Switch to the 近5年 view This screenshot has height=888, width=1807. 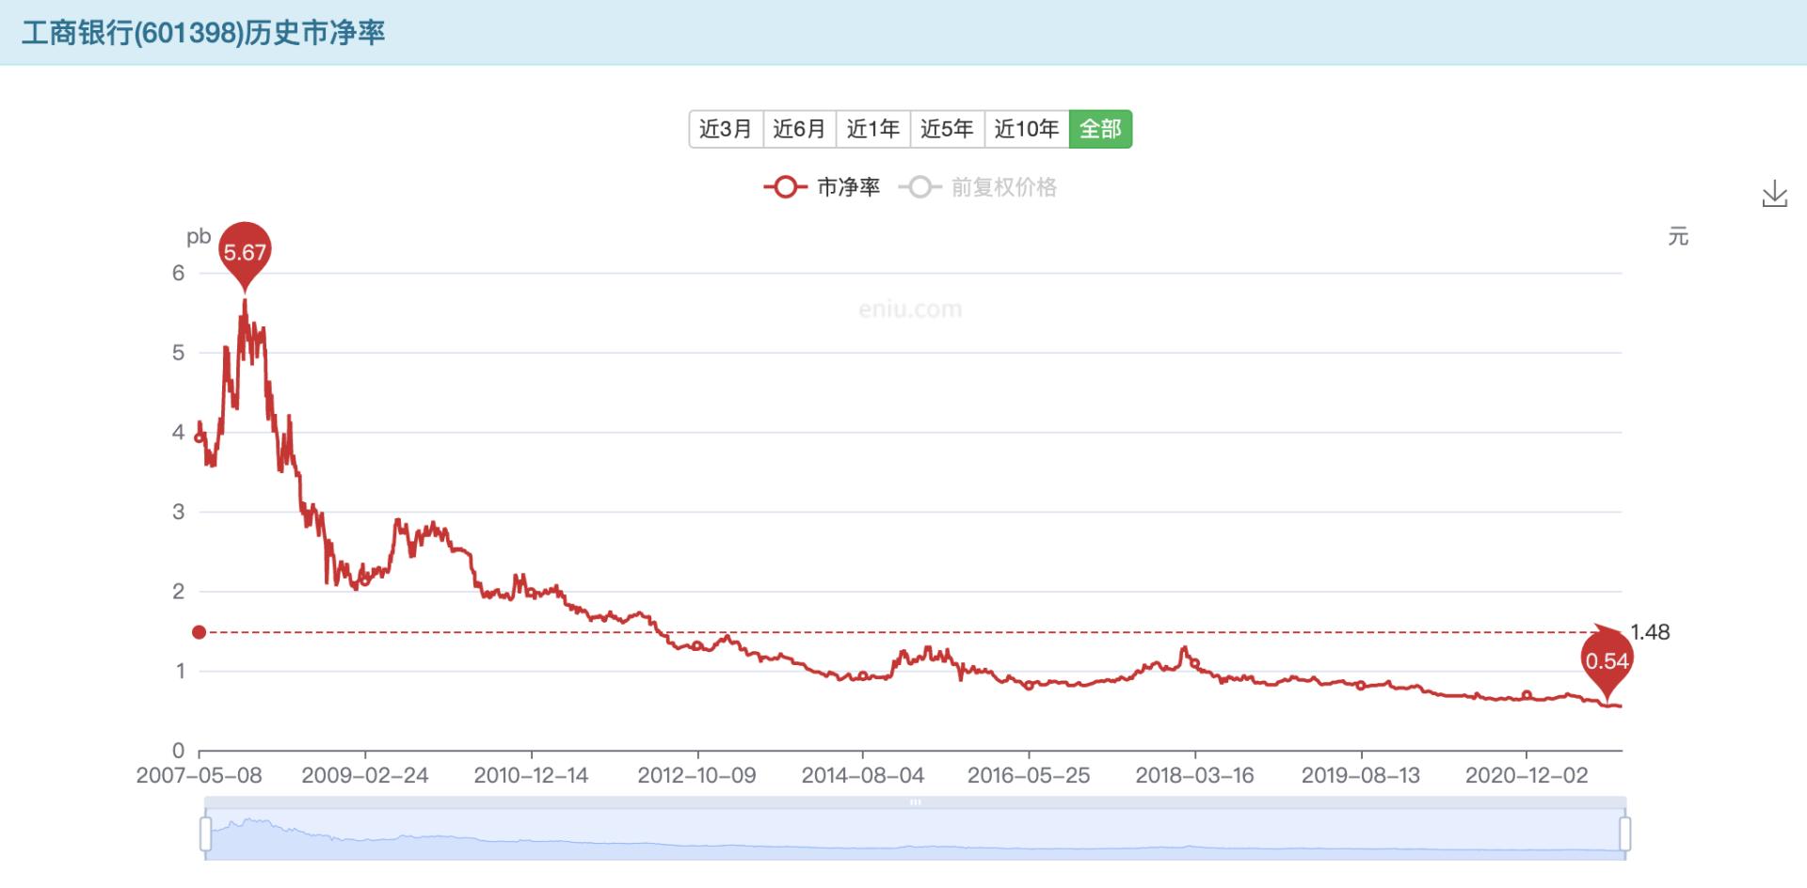[x=947, y=129]
